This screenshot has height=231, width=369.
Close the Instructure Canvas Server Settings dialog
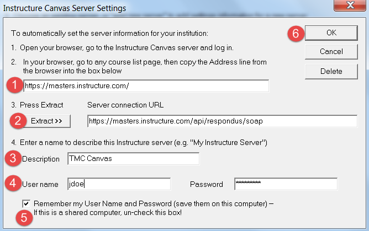pos(350,5)
